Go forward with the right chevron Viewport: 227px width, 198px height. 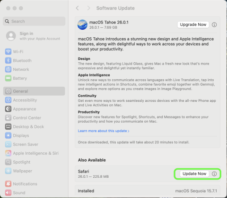[x=88, y=8]
